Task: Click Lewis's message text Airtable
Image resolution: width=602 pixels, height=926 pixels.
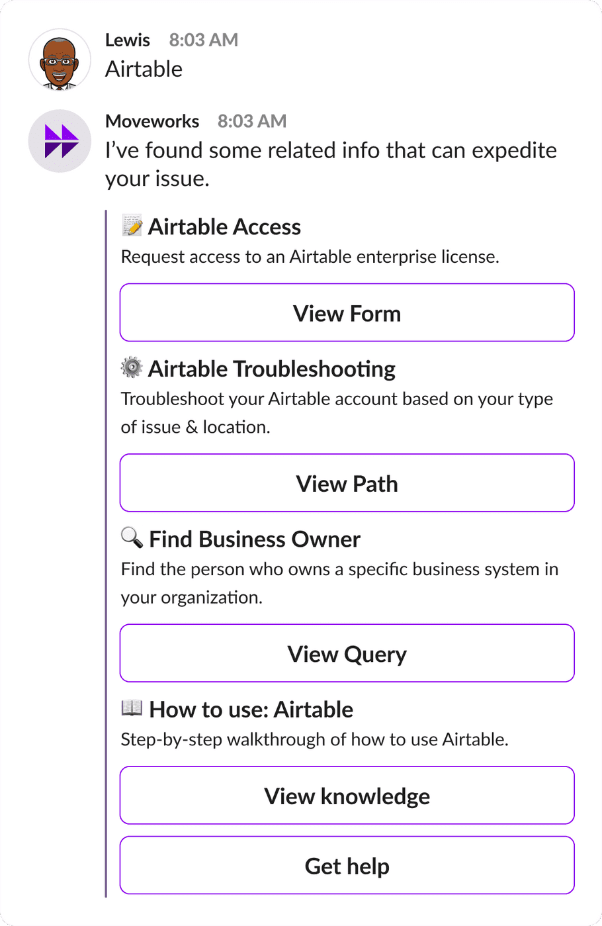Action: tap(144, 69)
